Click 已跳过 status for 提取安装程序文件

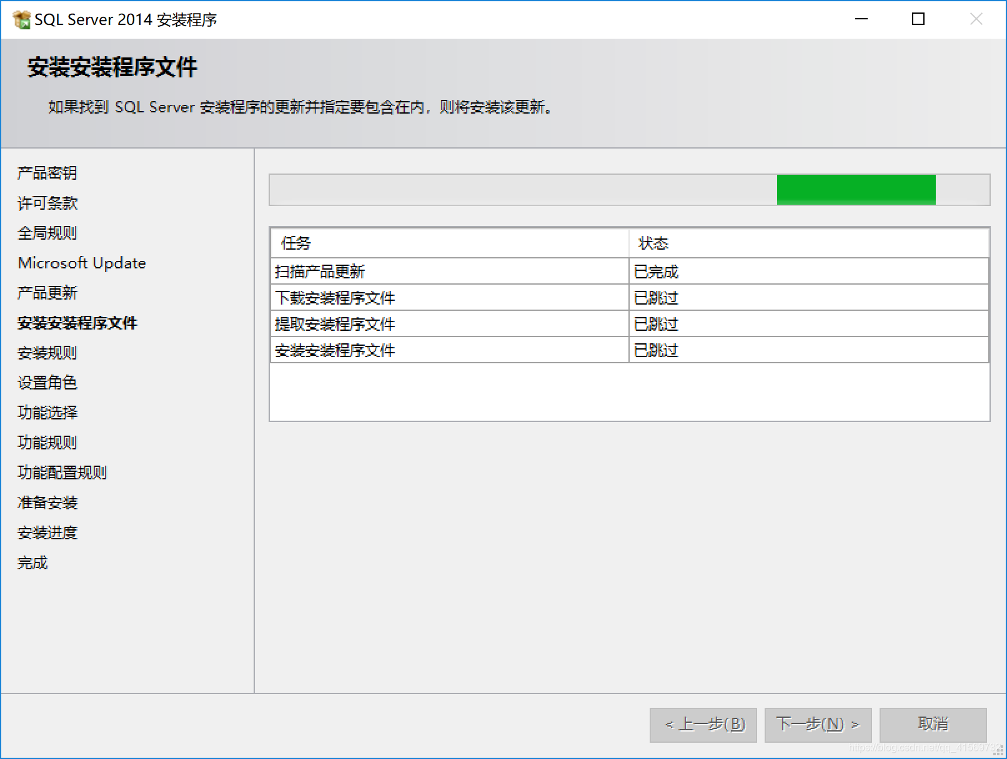pos(809,324)
